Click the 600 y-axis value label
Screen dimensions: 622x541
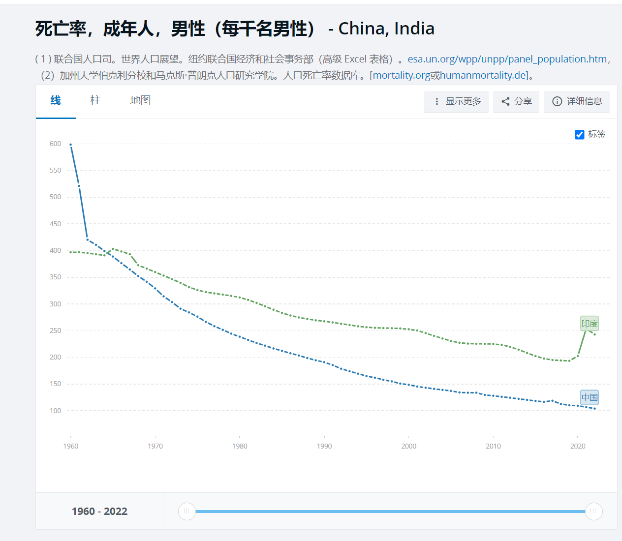click(56, 144)
